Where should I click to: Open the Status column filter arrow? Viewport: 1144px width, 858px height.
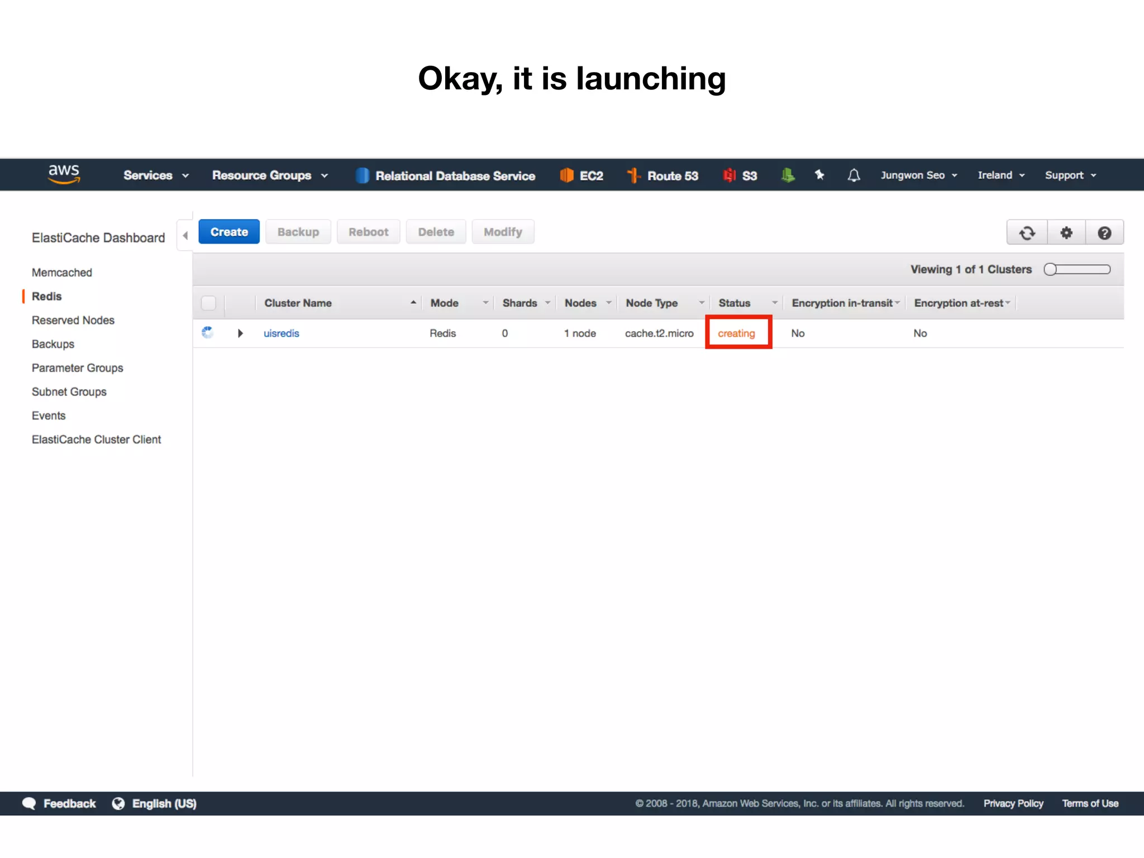point(775,302)
